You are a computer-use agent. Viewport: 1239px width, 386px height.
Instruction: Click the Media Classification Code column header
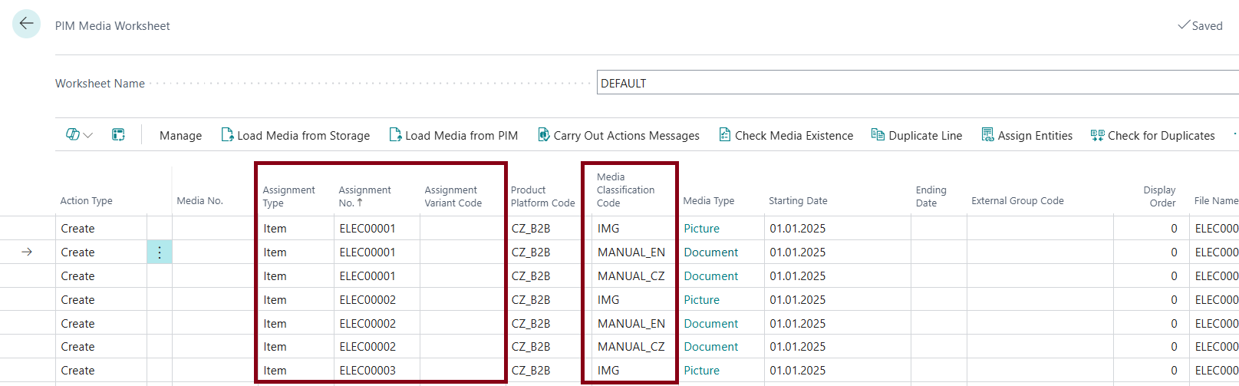click(626, 190)
